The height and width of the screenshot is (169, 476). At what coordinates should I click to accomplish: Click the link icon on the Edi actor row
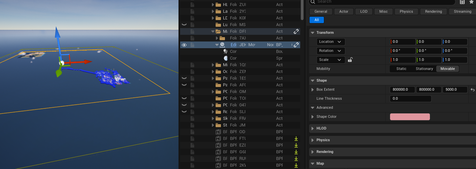(296, 45)
